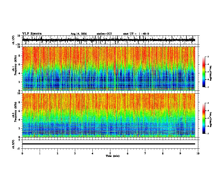Click the ch.2 color scale bar
223x172 pixels.
(x=204, y=118)
